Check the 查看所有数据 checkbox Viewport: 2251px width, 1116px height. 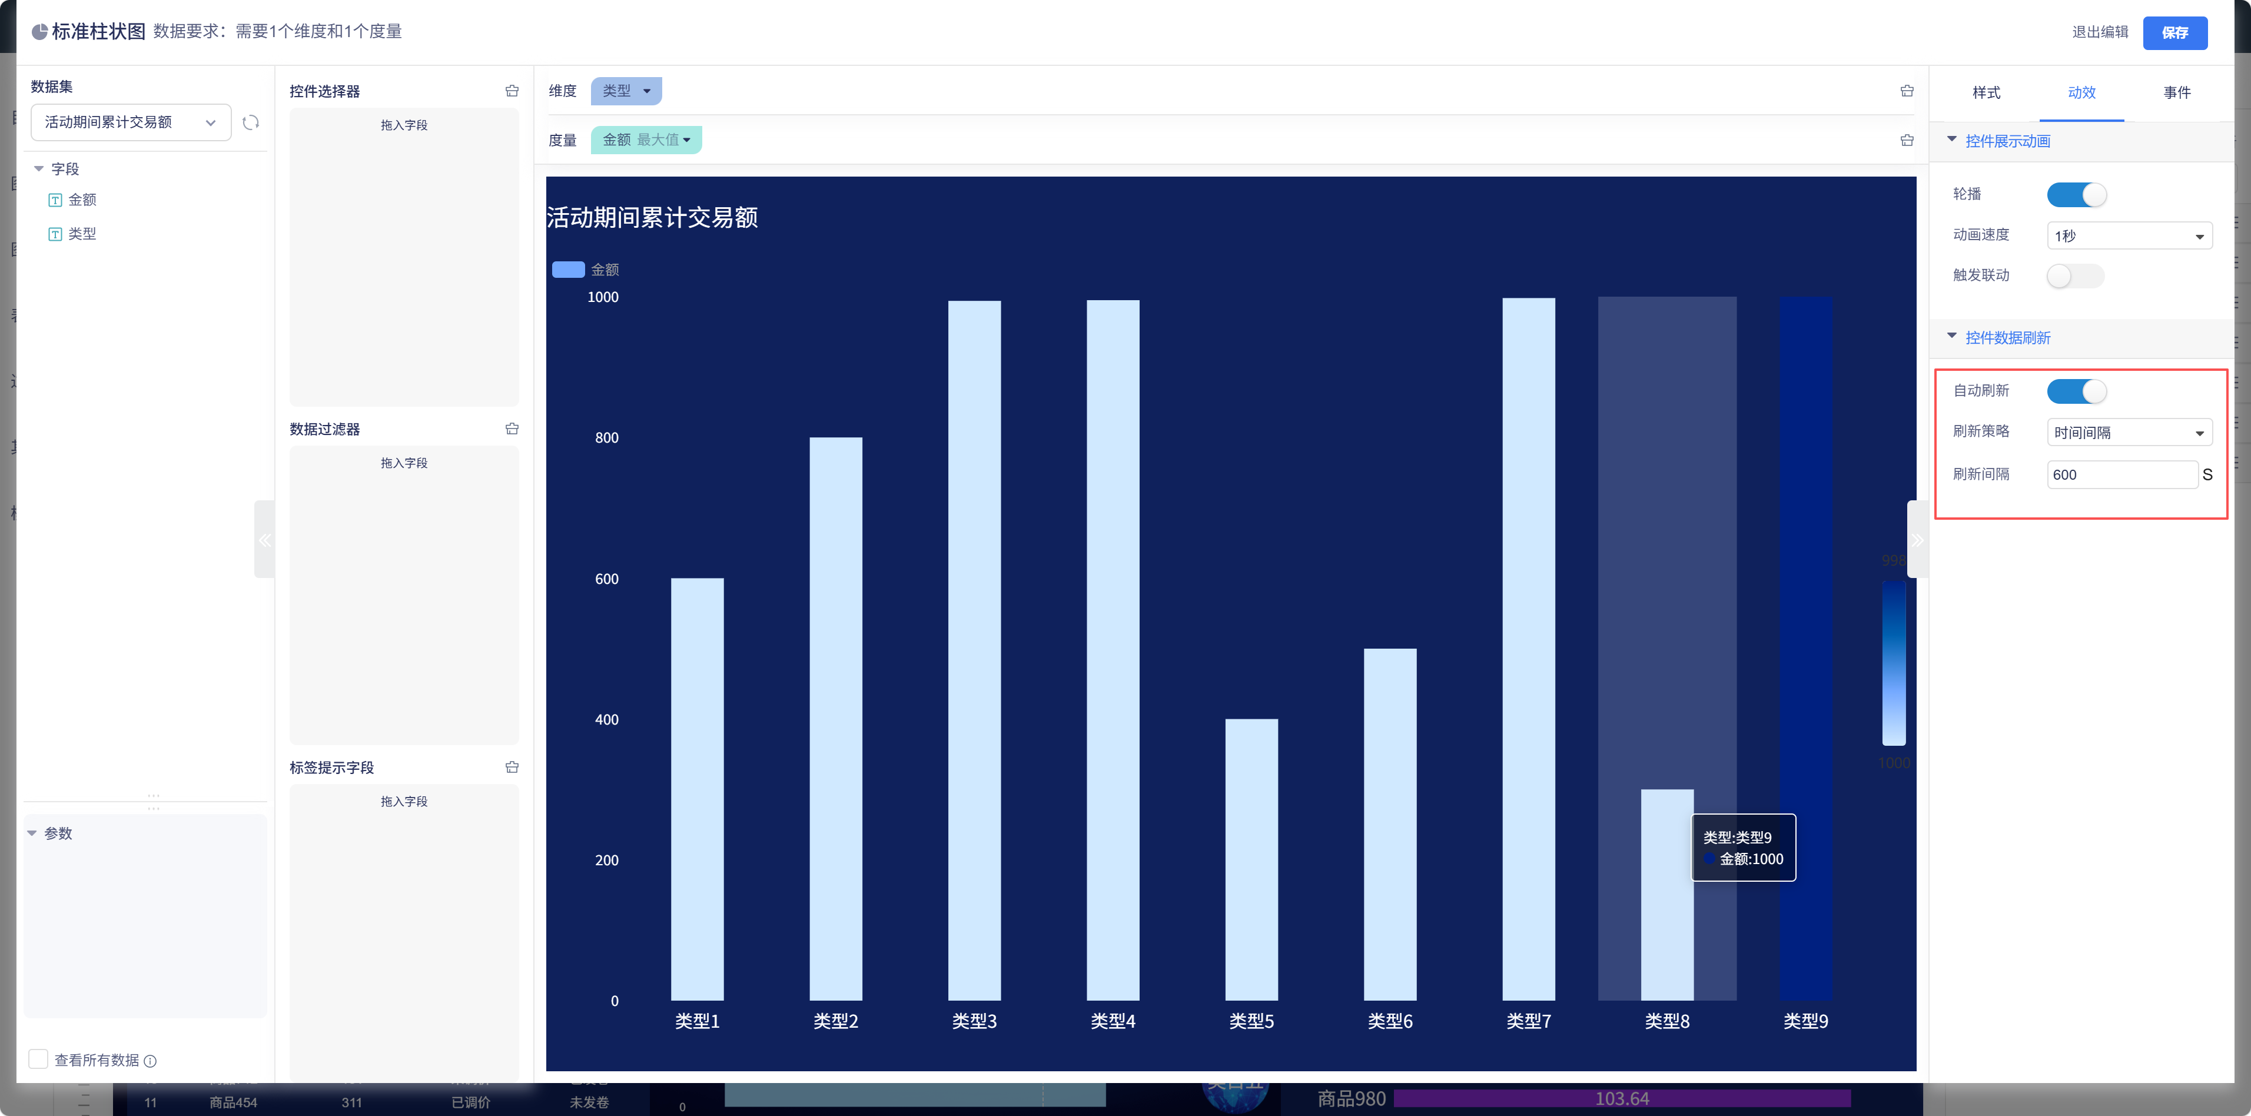(x=38, y=1059)
